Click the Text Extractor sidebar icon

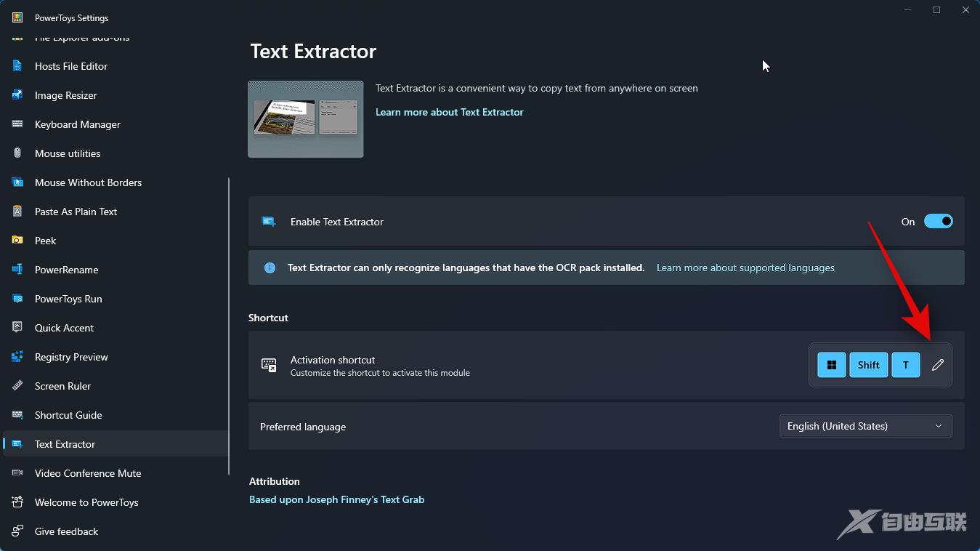17,444
